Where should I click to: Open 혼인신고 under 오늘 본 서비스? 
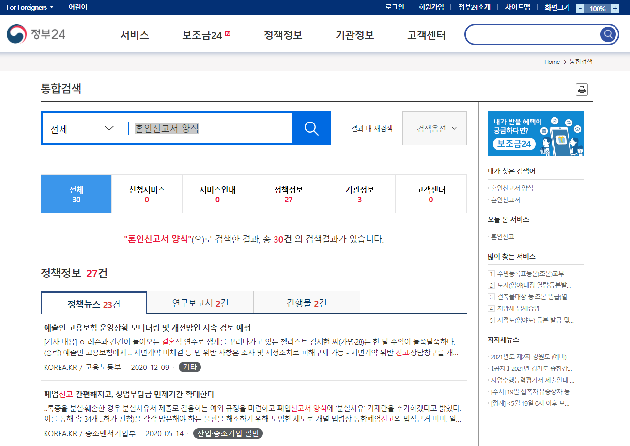point(502,237)
